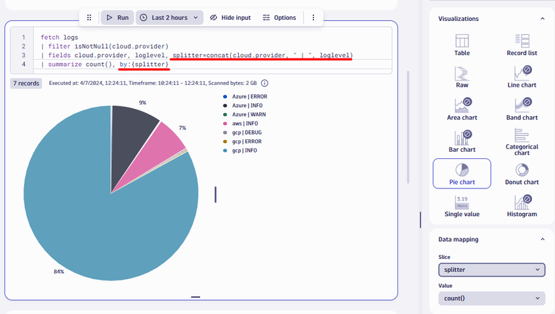Screen dimensions: 555x314
Task: Pick the Line chart visualization
Action: click(x=522, y=77)
